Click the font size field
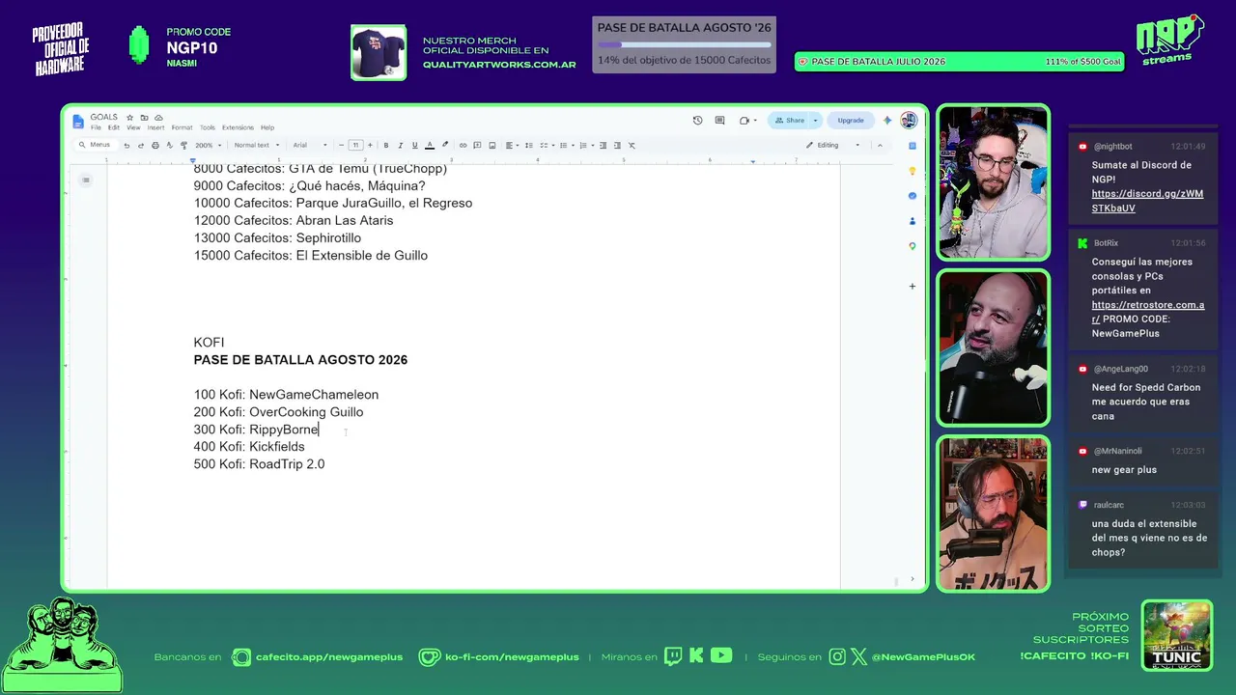1236x695 pixels. click(355, 146)
